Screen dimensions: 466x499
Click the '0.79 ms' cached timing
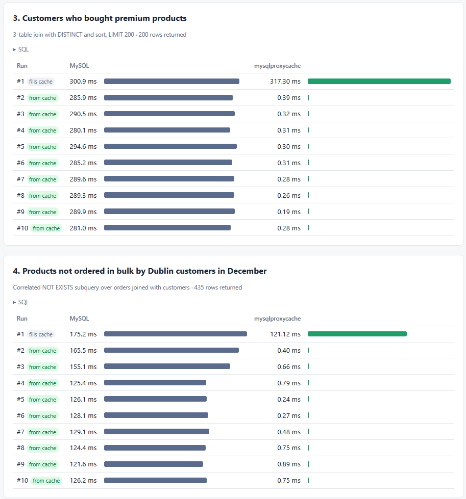[289, 383]
